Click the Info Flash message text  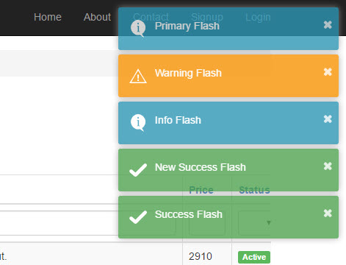coord(178,120)
